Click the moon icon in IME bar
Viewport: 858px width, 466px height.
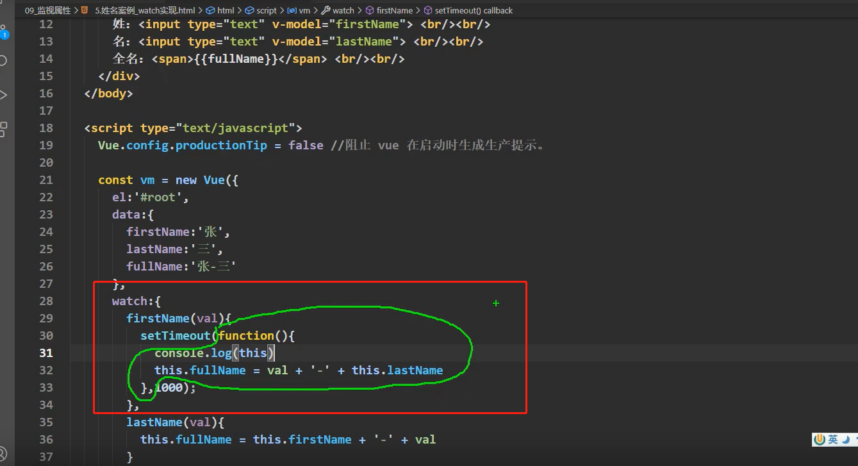pyautogui.click(x=846, y=440)
